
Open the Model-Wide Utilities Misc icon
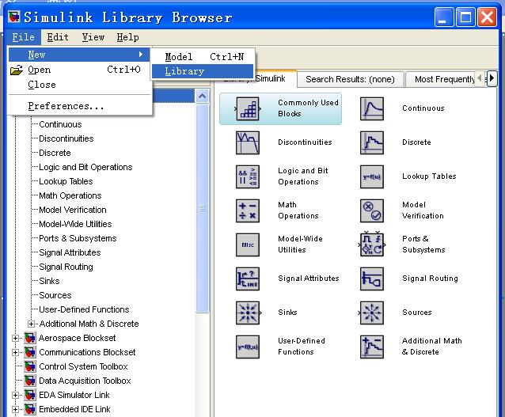(x=247, y=245)
